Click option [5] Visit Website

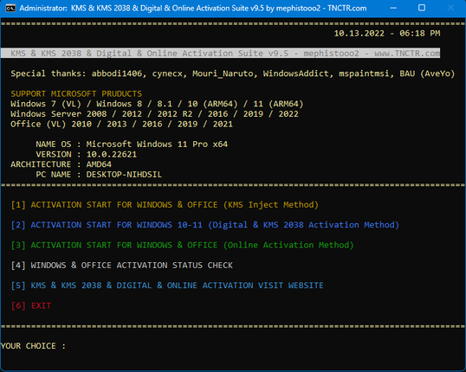click(x=167, y=285)
